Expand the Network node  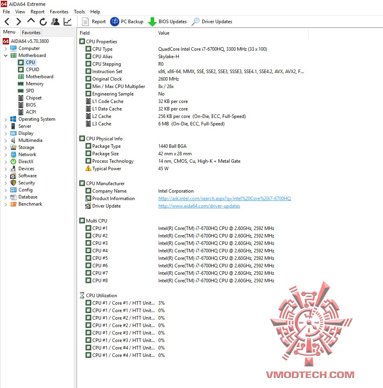click(x=5, y=155)
